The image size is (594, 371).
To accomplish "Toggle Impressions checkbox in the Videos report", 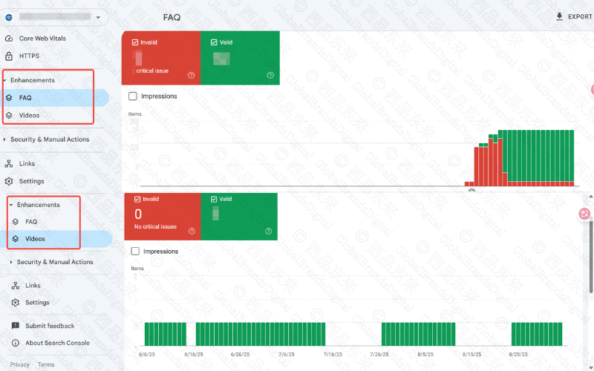I will [135, 252].
